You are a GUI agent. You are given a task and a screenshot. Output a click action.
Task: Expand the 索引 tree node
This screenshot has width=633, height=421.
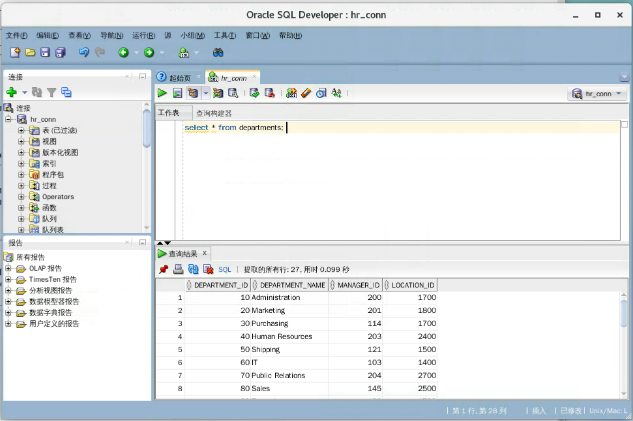21,164
